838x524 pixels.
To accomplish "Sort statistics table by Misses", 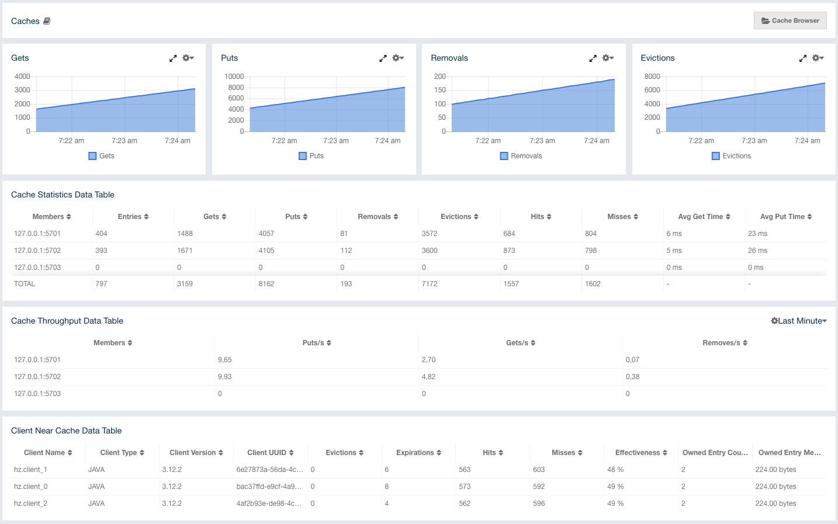I will pos(622,217).
